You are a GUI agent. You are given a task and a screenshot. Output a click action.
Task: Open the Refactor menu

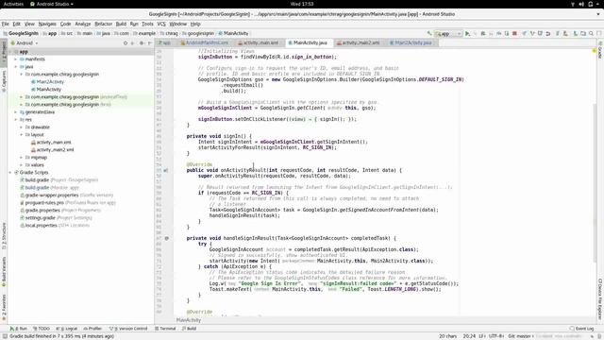tap(103, 24)
